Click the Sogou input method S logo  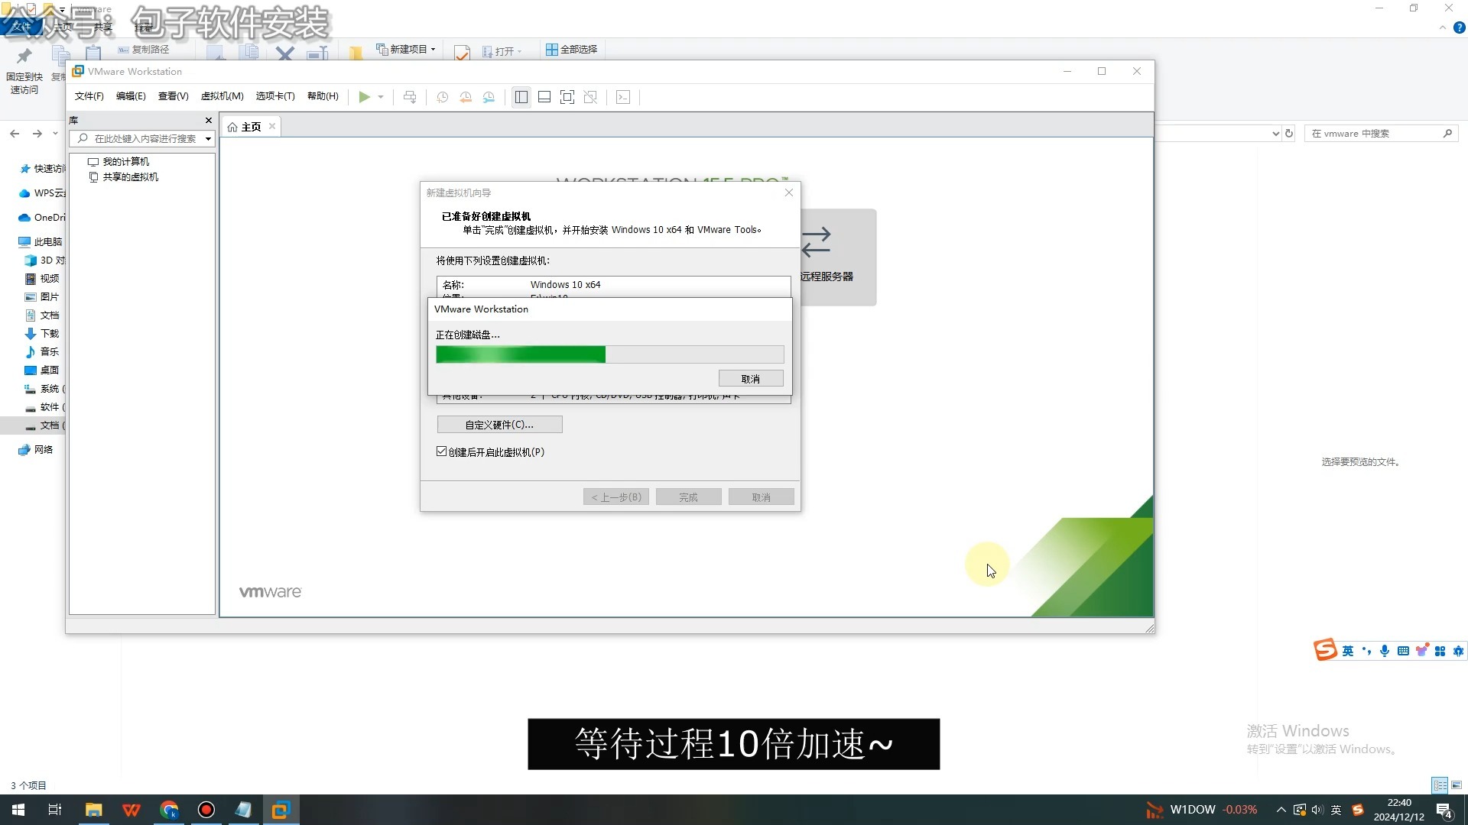tap(1325, 649)
